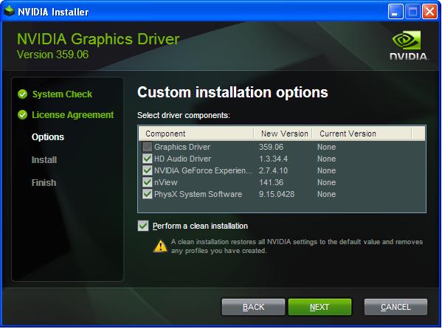Click version value 9.15.0428
This screenshot has width=442, height=329.
pos(277,194)
